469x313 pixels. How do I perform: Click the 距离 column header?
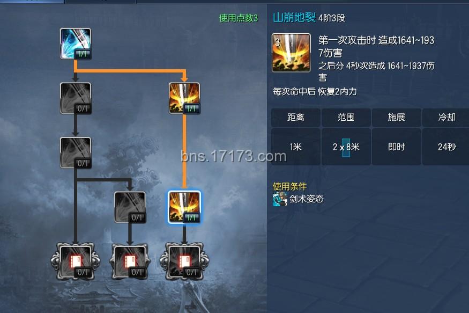[x=295, y=118]
